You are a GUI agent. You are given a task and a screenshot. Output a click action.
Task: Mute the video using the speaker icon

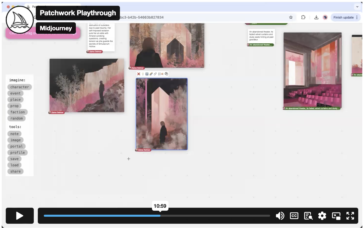(280, 216)
